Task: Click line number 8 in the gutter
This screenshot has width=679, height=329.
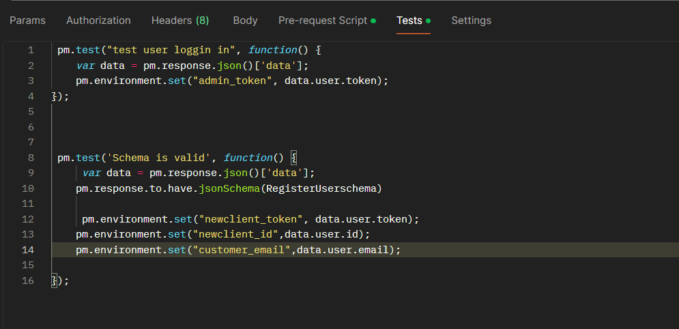Action: [30, 158]
